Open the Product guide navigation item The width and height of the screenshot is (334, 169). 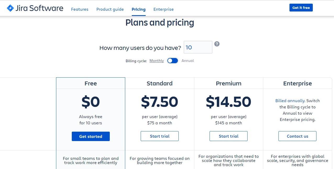[110, 9]
